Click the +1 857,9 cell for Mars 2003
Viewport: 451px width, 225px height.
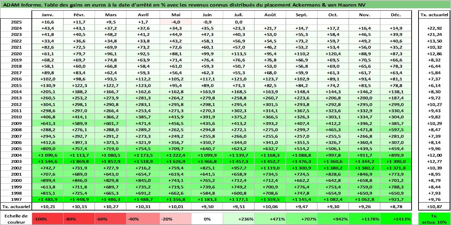(111, 162)
